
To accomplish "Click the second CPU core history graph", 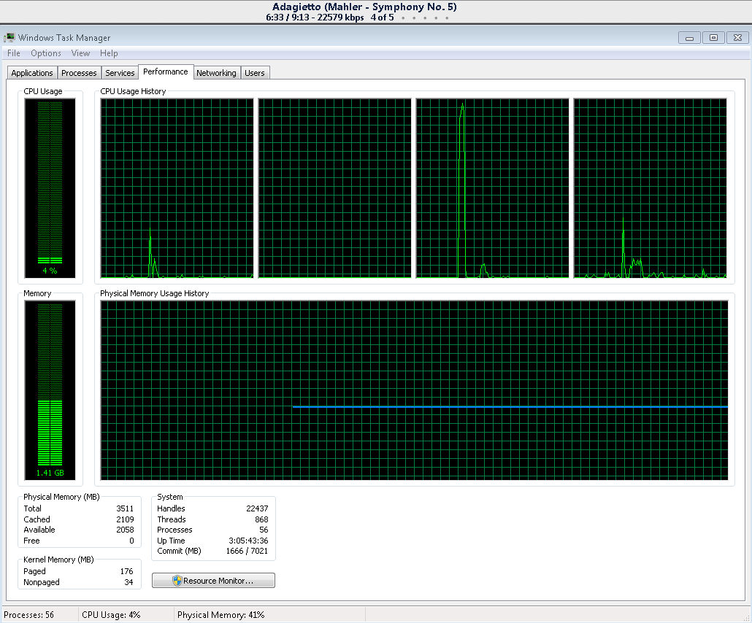I will tap(335, 188).
